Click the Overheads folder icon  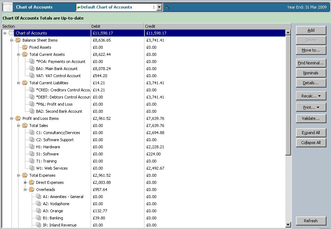tap(32, 190)
